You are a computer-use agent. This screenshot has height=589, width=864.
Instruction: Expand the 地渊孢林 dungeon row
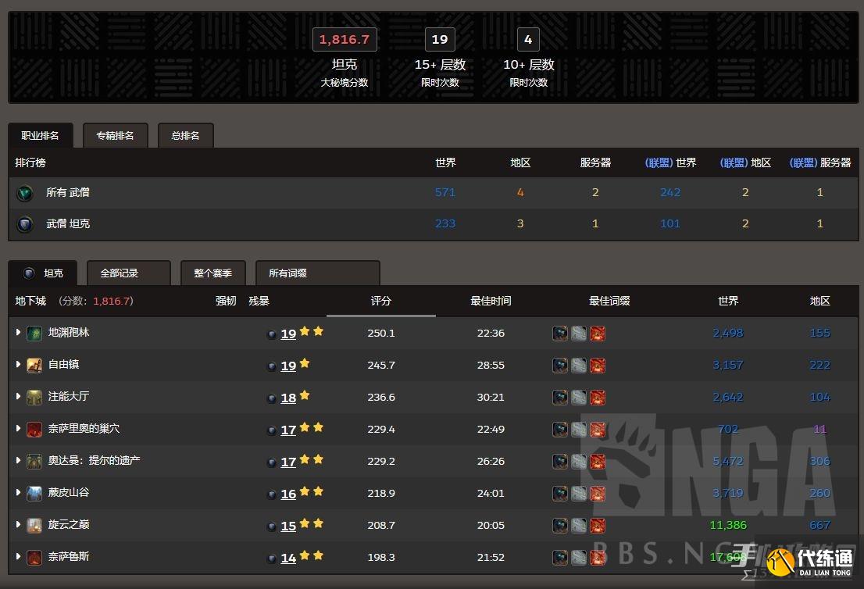pyautogui.click(x=19, y=333)
